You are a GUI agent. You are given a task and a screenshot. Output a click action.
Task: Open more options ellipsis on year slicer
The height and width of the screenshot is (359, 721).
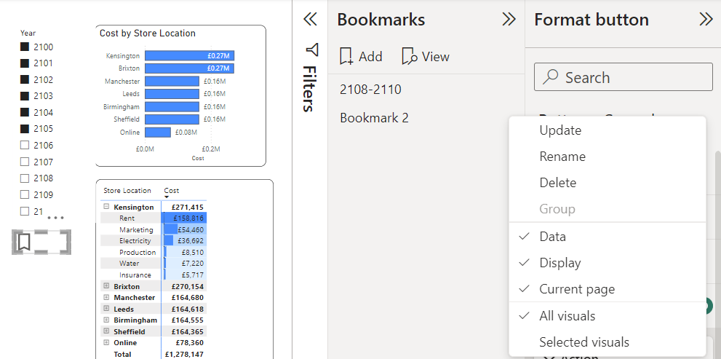[56, 218]
